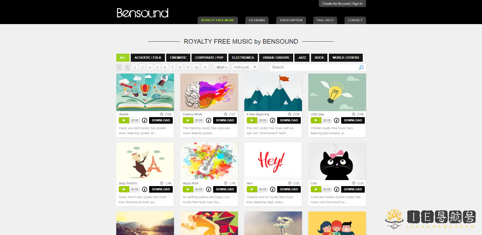Open info icon for A New Beginning
Viewport: 482px width, 235px height.
pyautogui.click(x=273, y=120)
